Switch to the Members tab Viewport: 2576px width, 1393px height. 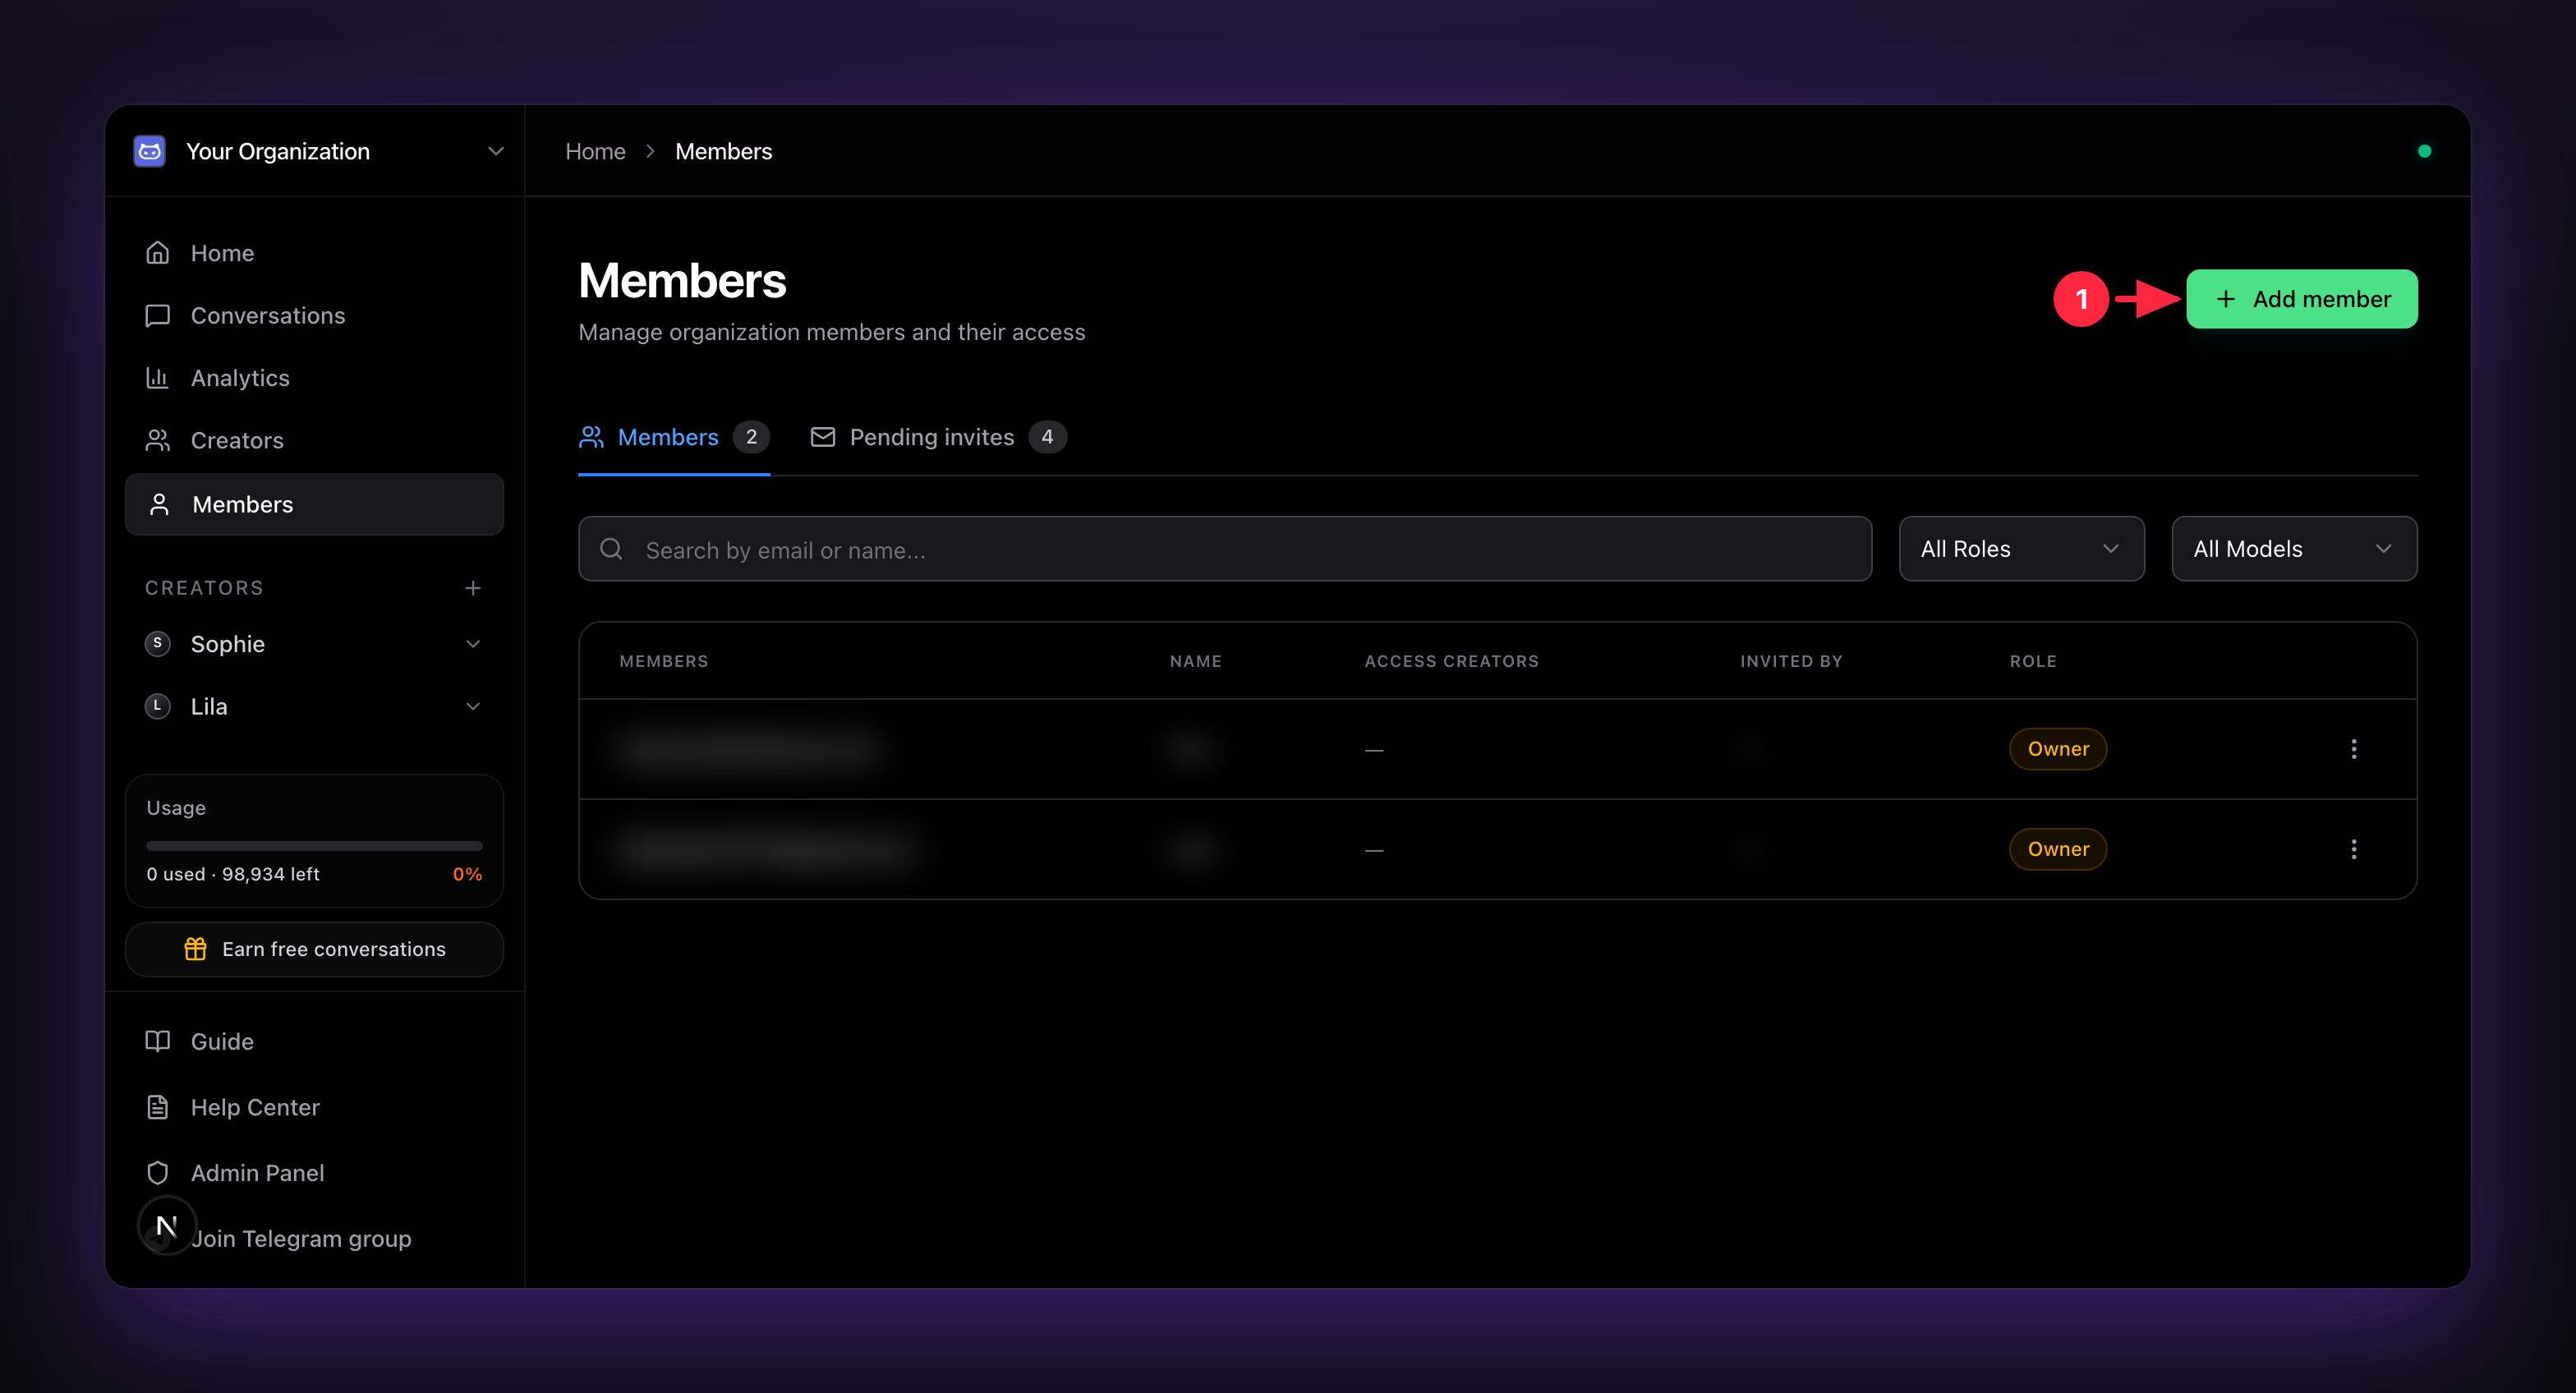(674, 437)
